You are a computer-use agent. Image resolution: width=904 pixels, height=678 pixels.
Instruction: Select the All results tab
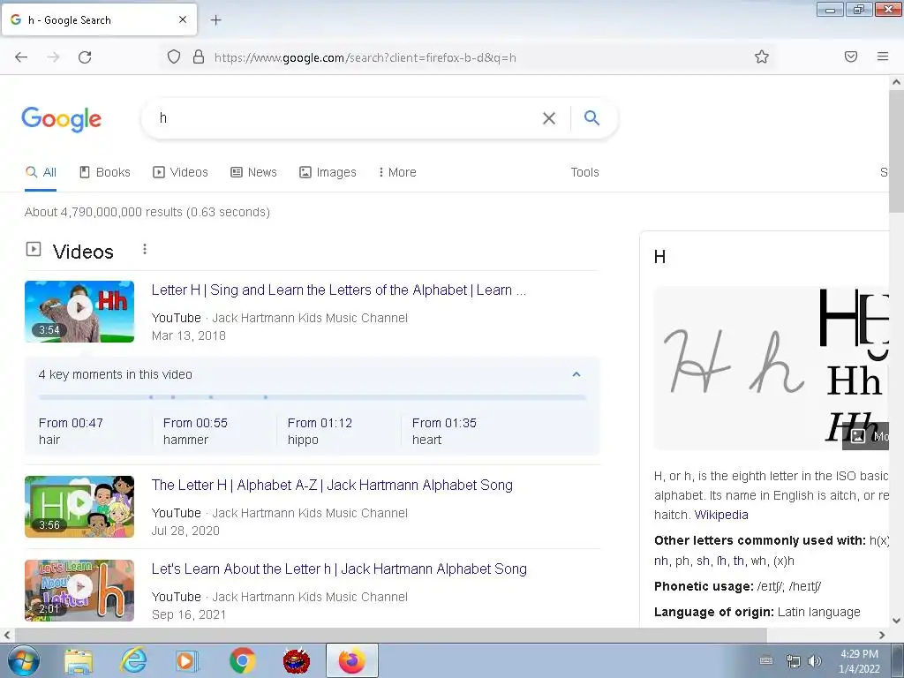pyautogui.click(x=41, y=172)
